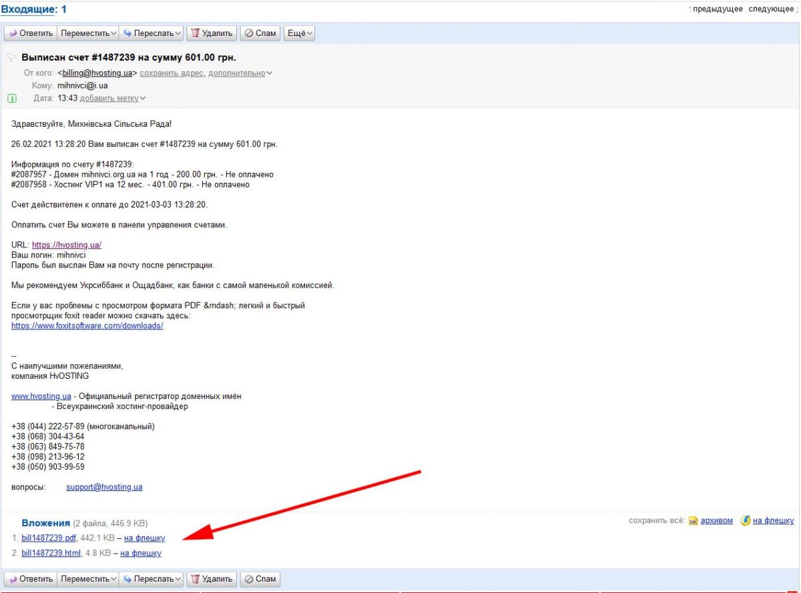The width and height of the screenshot is (801, 593).
Task: Open the Входящие: 1 inbox link
Action: point(33,9)
